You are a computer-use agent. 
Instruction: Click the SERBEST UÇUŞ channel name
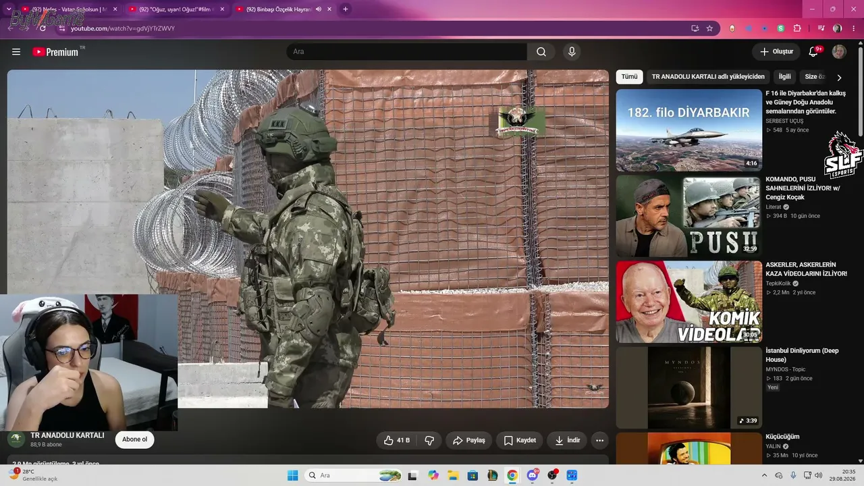pyautogui.click(x=784, y=121)
